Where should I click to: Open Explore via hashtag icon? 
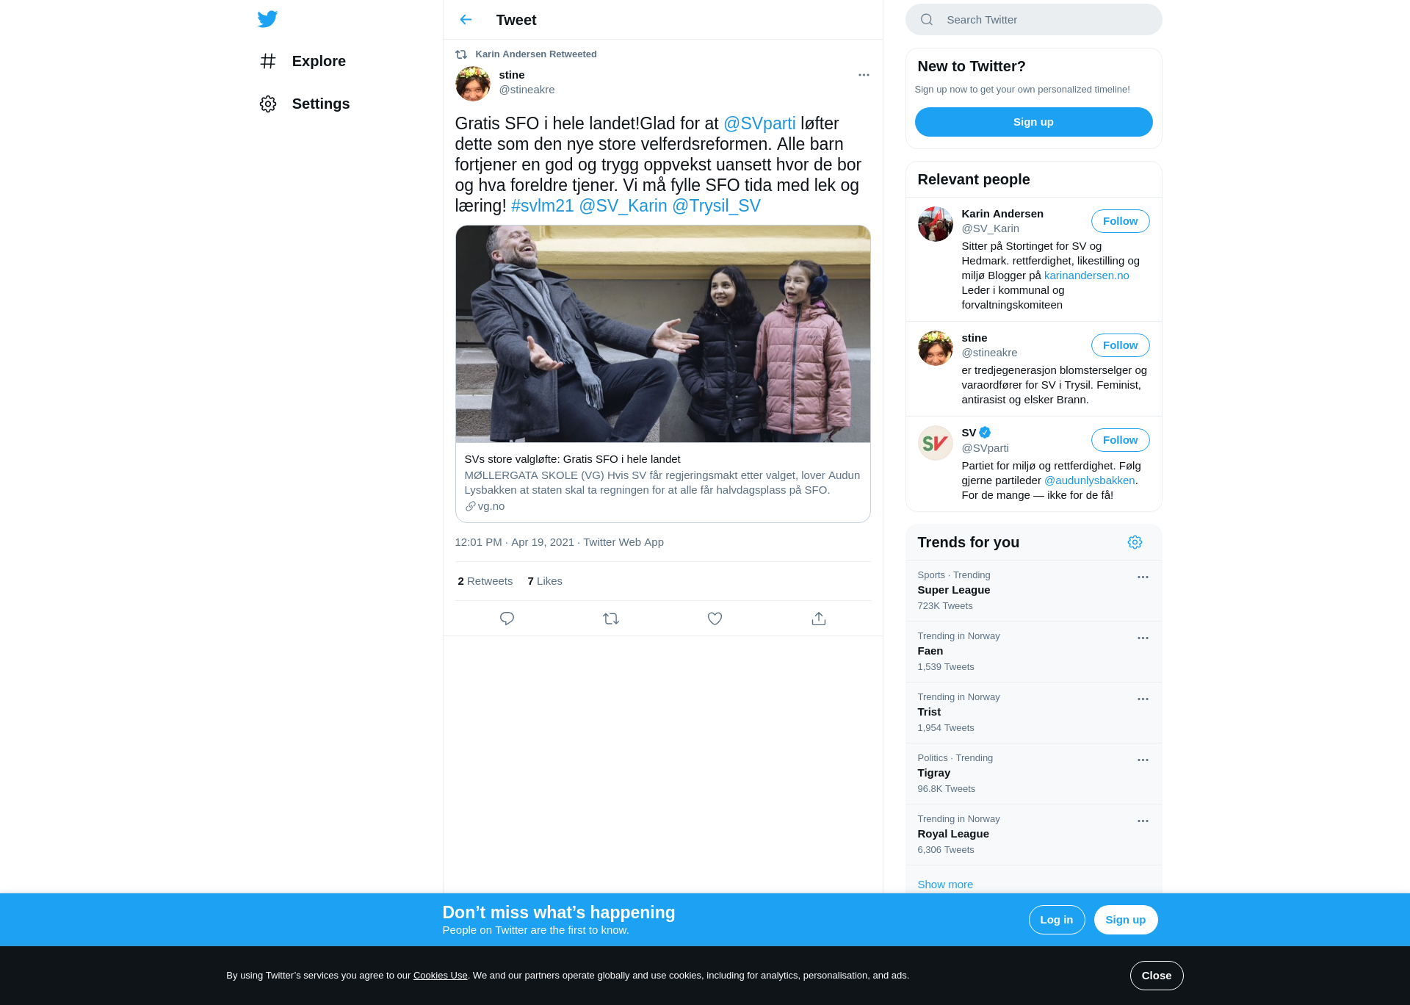[268, 61]
